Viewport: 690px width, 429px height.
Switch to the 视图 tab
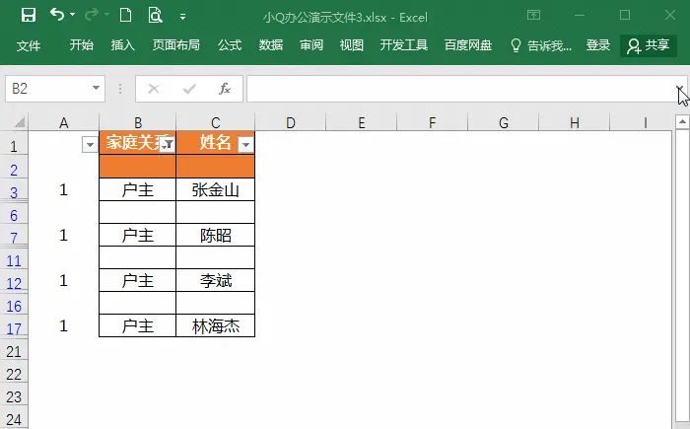[x=352, y=45]
